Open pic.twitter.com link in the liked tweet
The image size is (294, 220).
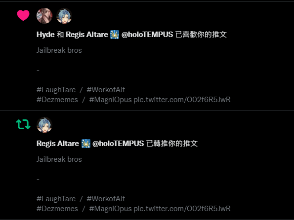tap(182, 100)
